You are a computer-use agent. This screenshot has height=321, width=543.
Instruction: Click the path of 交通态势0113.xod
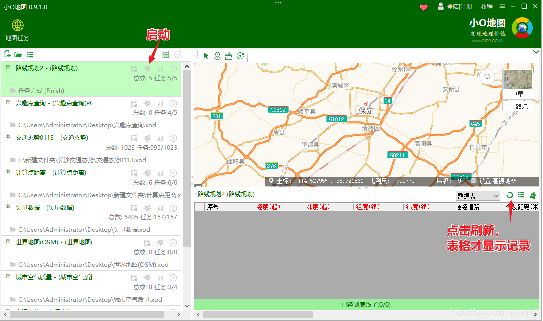tap(82, 160)
